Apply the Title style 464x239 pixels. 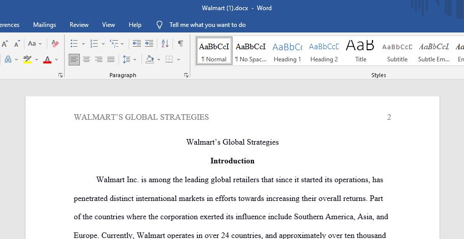coord(360,51)
